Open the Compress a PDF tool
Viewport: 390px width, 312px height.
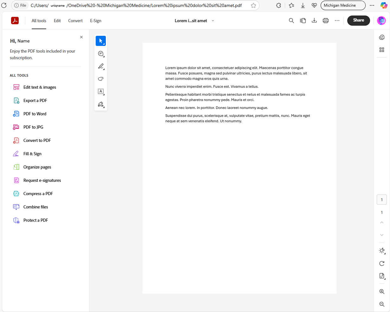pyautogui.click(x=38, y=194)
